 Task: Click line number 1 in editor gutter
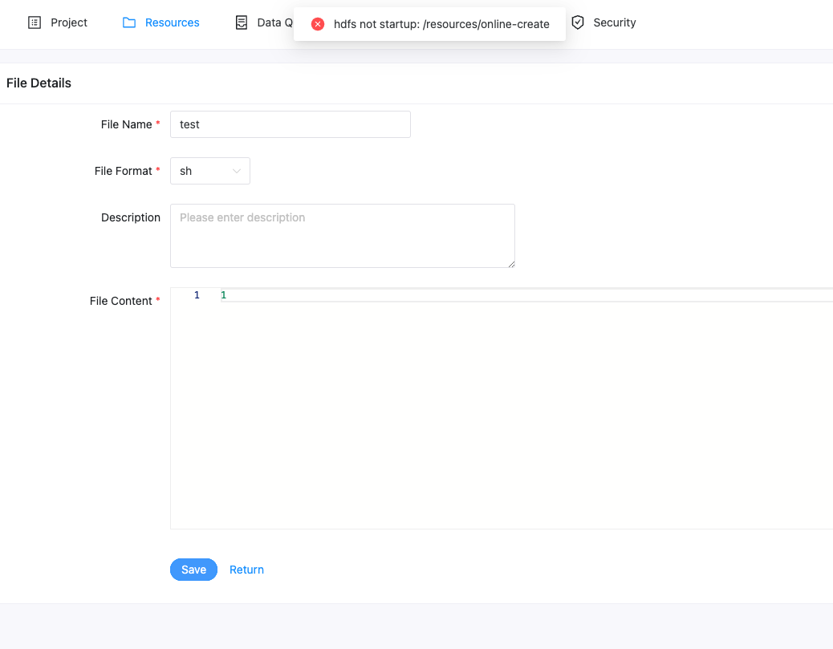[197, 295]
